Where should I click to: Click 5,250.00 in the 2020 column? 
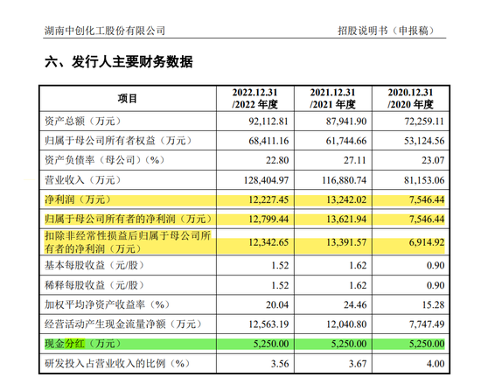pos(427,344)
